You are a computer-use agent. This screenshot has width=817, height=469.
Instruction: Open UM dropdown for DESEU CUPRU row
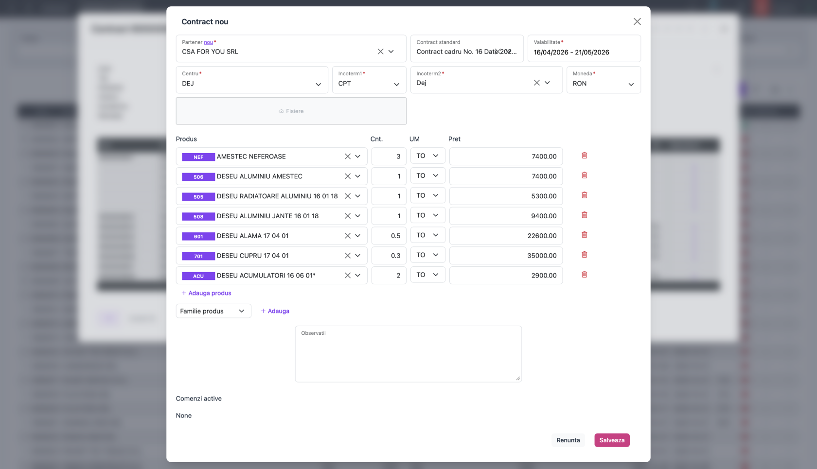click(427, 255)
